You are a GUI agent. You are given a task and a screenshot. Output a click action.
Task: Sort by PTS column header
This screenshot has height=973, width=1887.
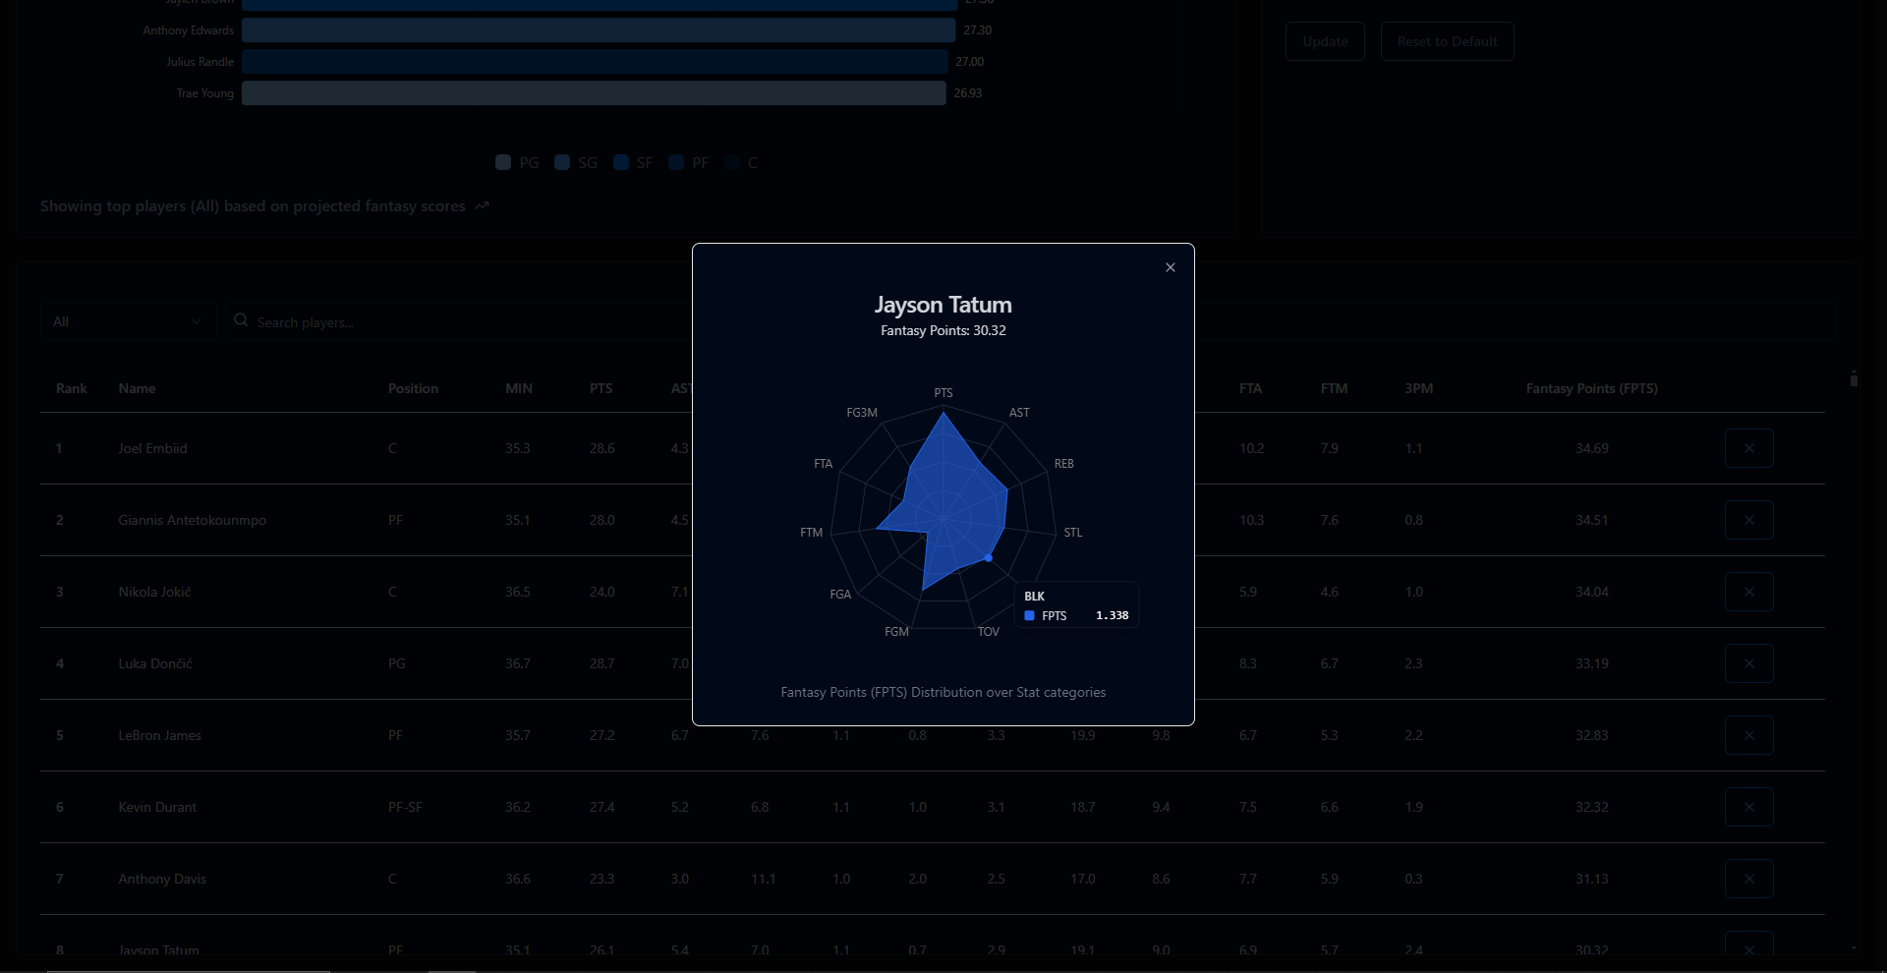pyautogui.click(x=601, y=388)
